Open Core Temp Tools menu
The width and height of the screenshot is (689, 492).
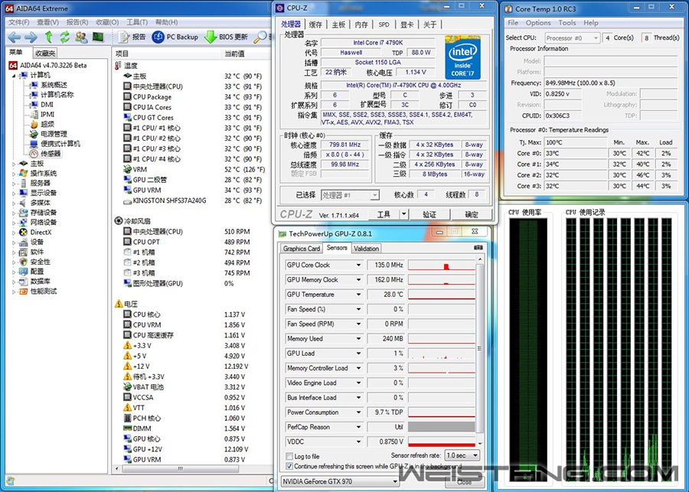(567, 23)
